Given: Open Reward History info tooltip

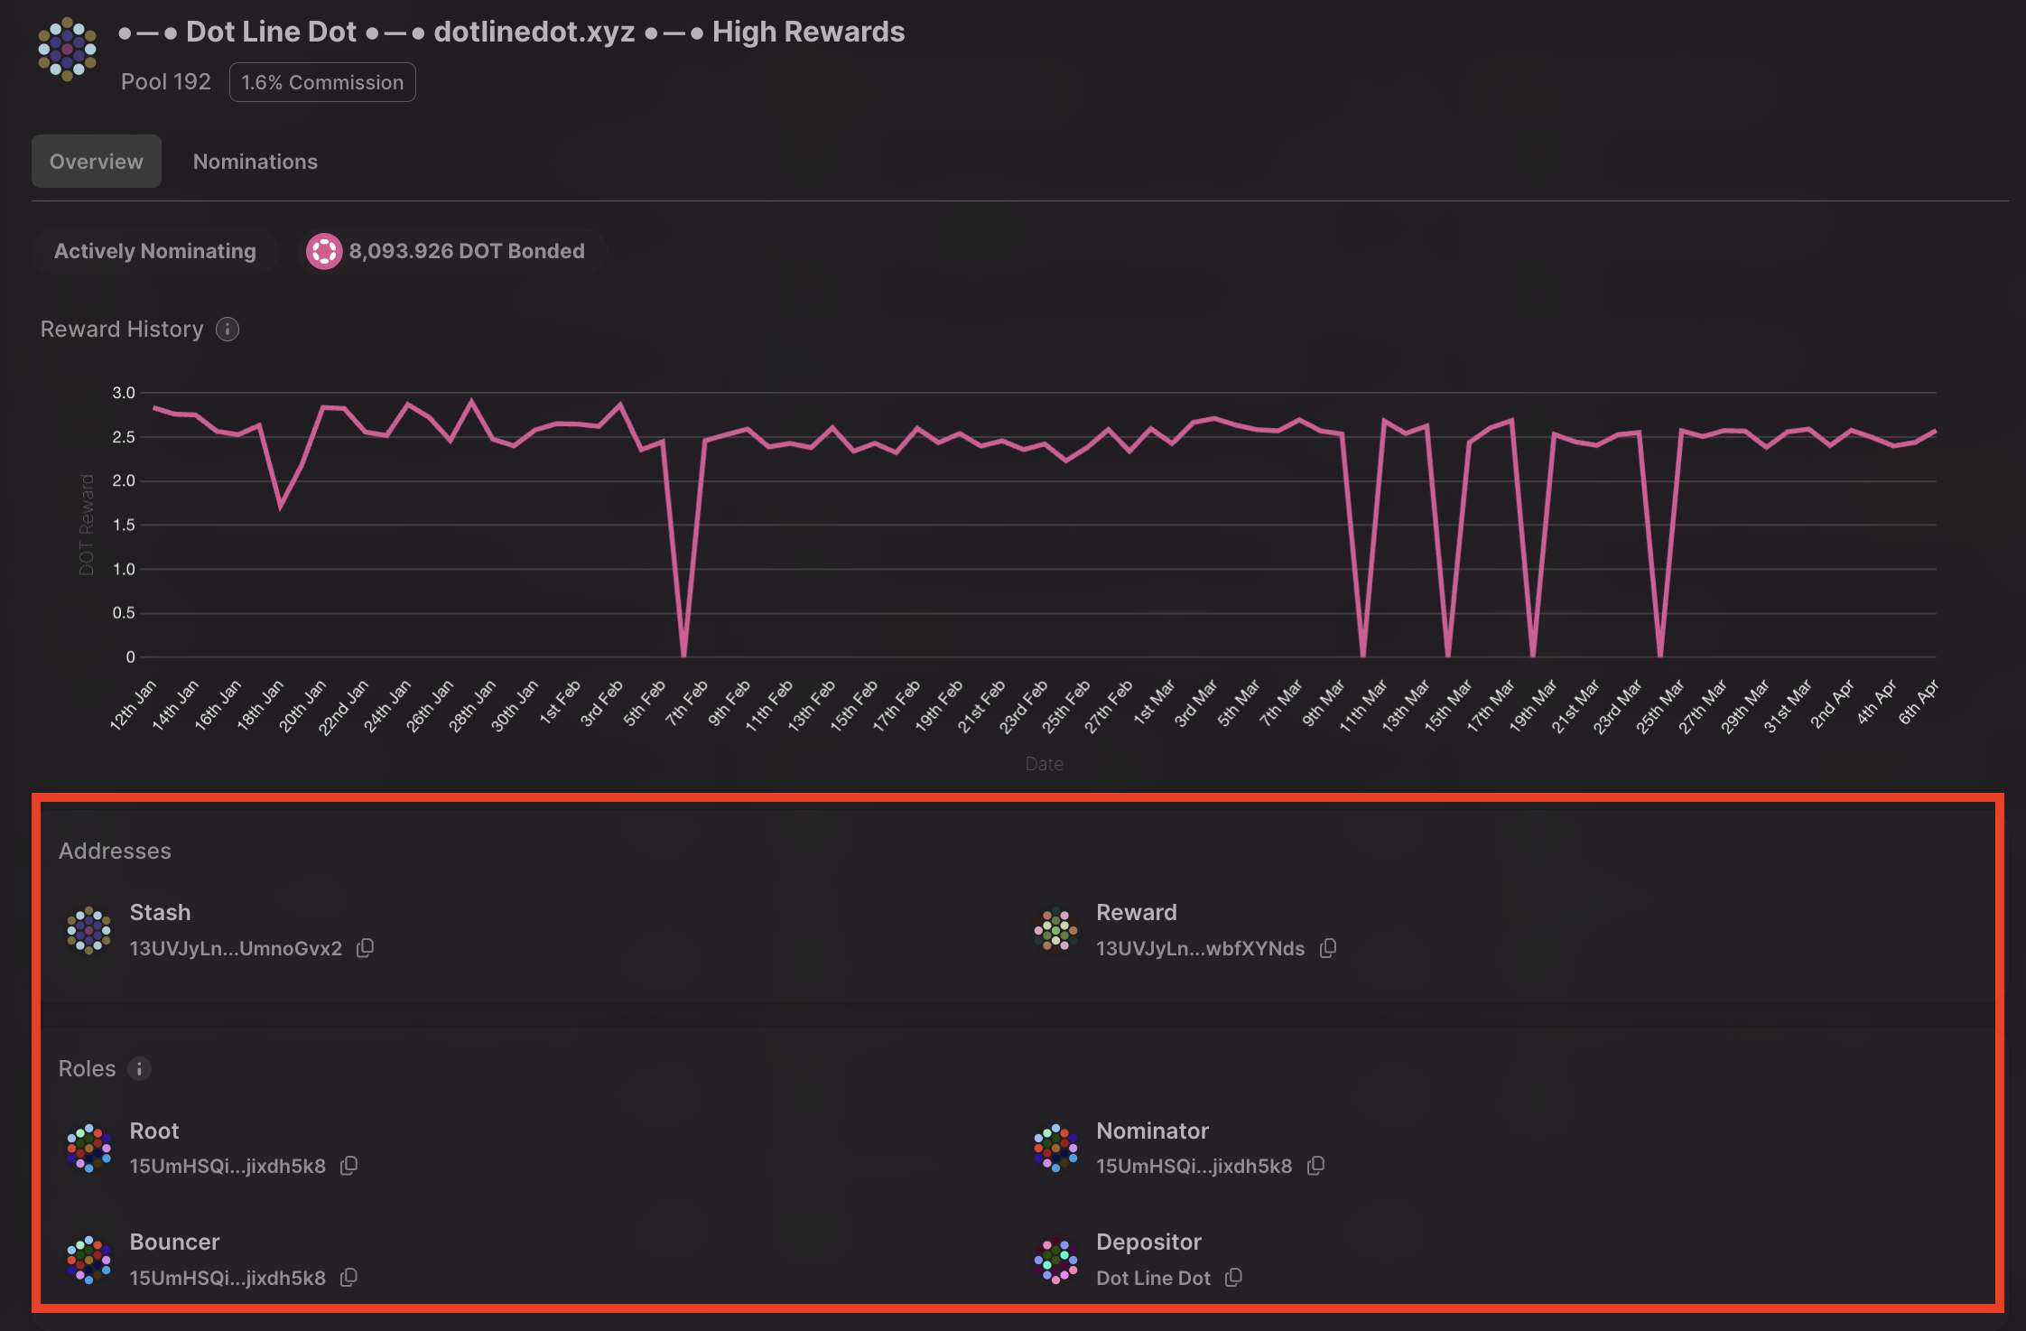Looking at the screenshot, I should [228, 330].
